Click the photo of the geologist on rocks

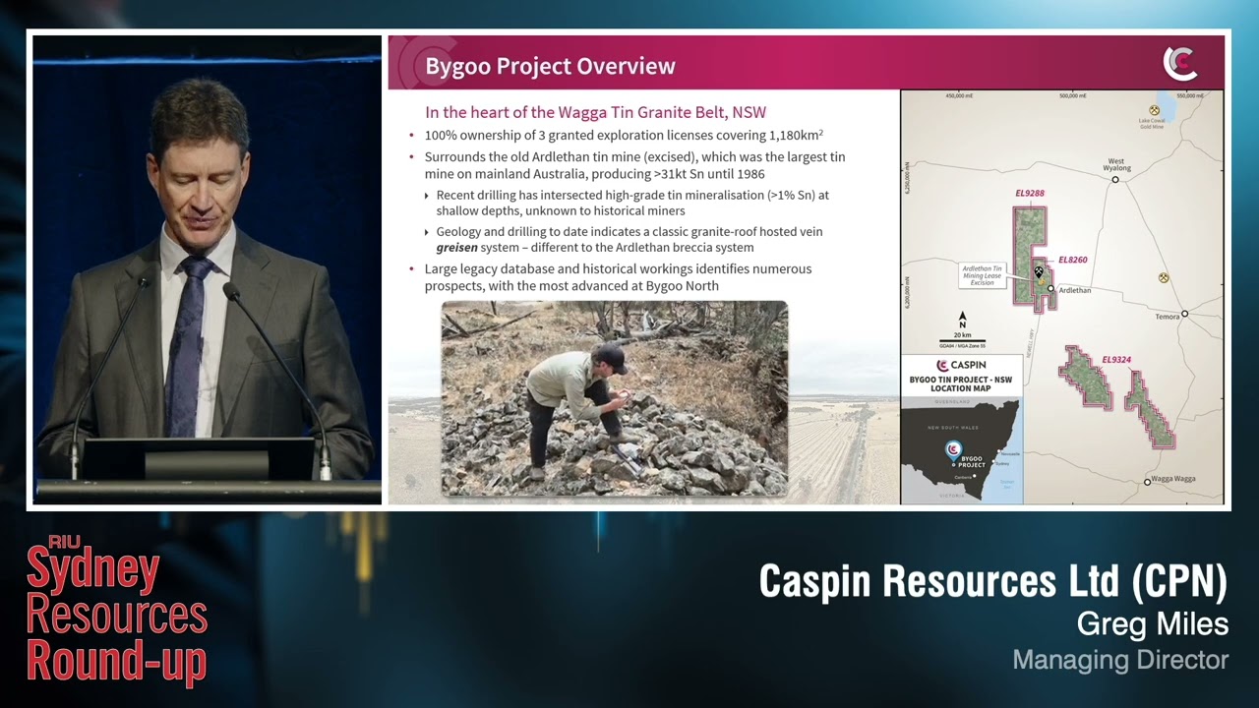click(615, 398)
